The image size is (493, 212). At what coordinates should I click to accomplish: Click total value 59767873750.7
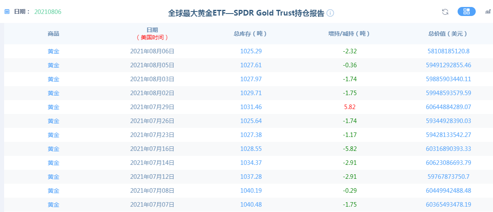pyautogui.click(x=449, y=177)
